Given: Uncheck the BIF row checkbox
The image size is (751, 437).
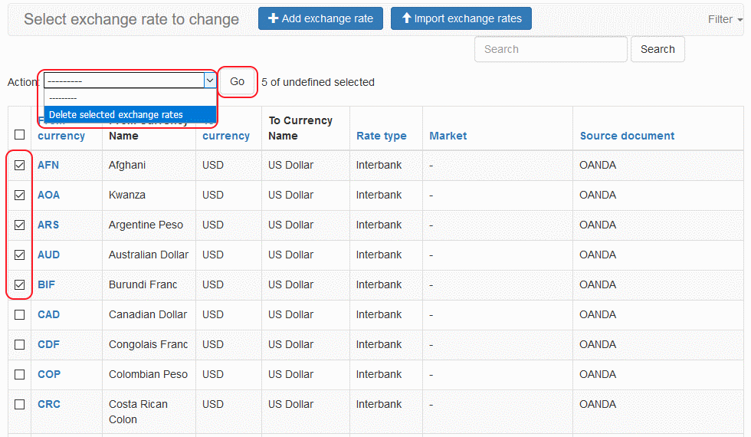Looking at the screenshot, I should [20, 284].
